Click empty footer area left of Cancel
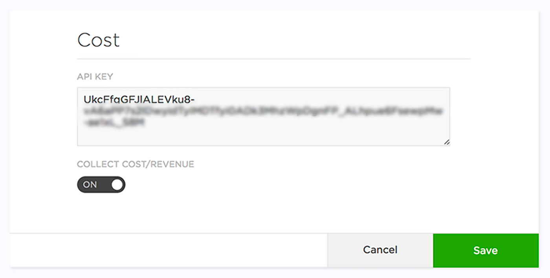550x278 pixels. (x=169, y=251)
